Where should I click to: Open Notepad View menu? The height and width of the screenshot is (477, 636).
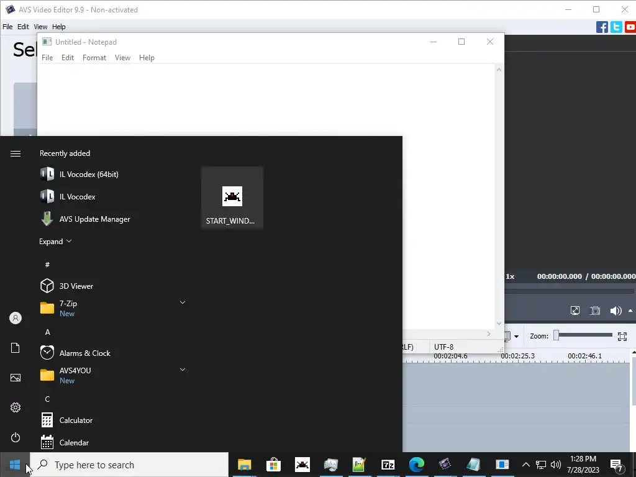(x=122, y=58)
